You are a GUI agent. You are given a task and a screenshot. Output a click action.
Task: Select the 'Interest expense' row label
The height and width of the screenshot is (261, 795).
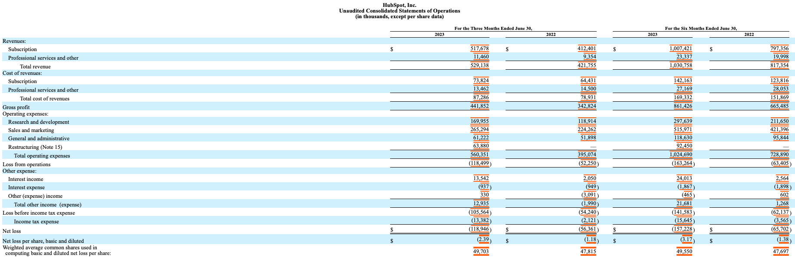click(x=26, y=187)
